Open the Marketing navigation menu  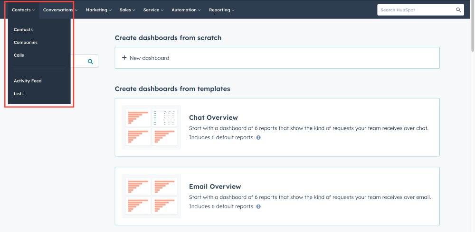[98, 10]
